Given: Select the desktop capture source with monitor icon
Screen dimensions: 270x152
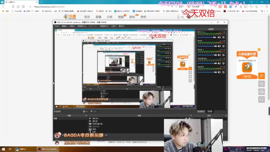Looking at the screenshot, I should tap(126, 129).
